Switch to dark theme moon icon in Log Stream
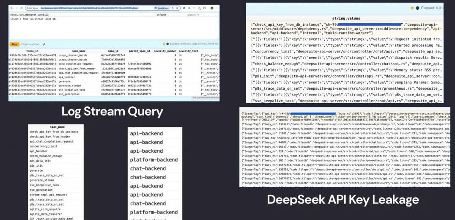The width and height of the screenshot is (455, 220). point(167,44)
